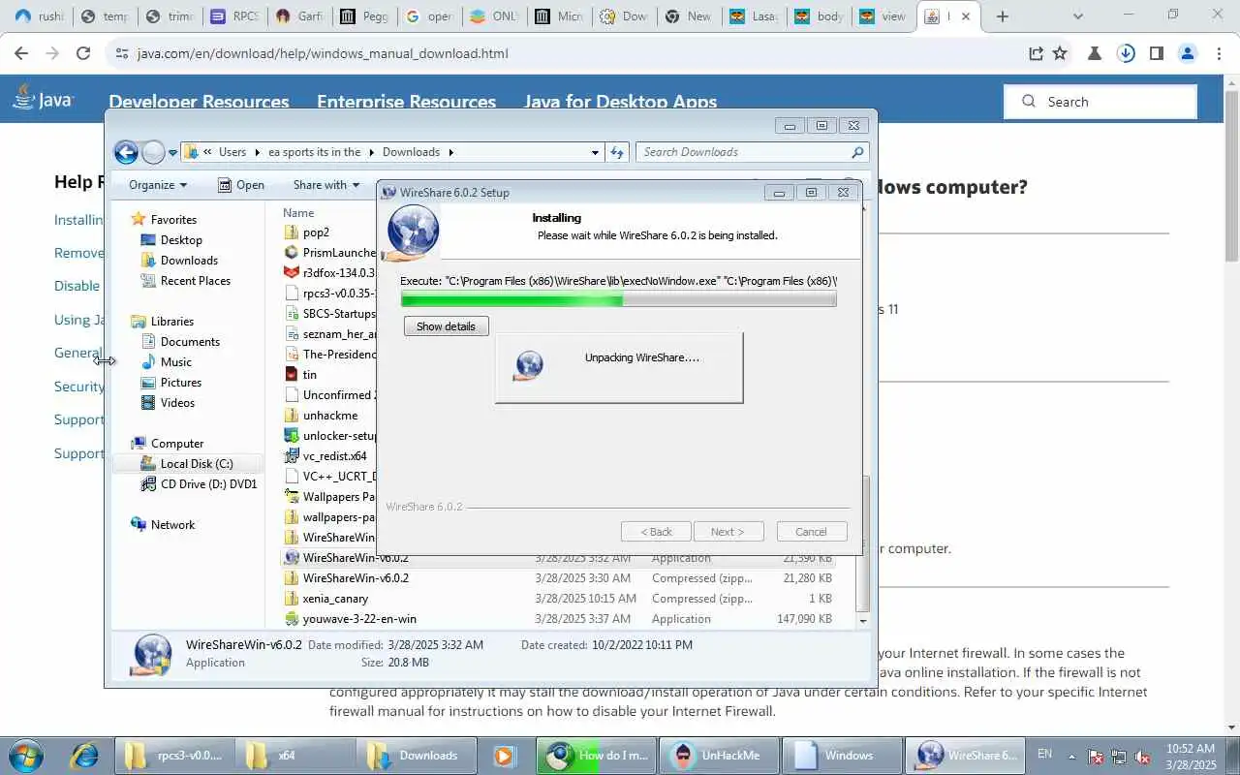Click the installation progress bar
Screen dimensions: 1240x775
coord(618,300)
